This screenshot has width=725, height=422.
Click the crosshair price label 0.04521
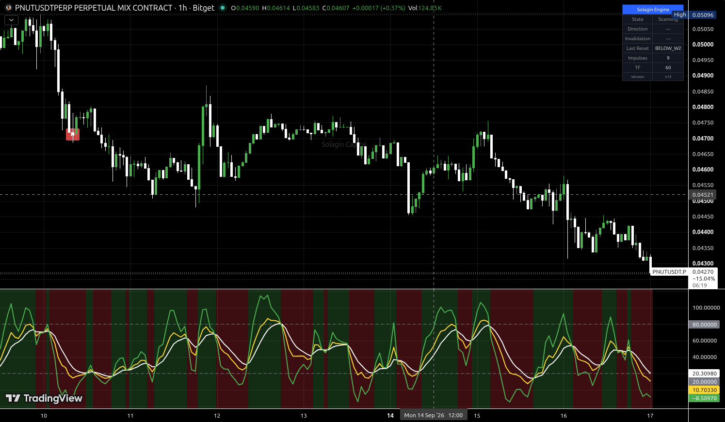703,195
